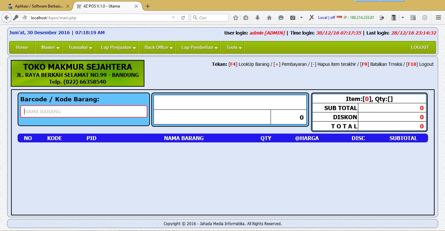Click the SUBTOTAL column header
The image size is (445, 231).
click(403, 138)
